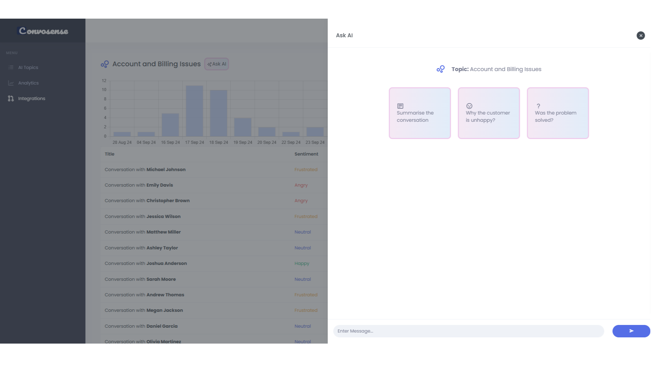Click the Integrations branch icon
Viewport: 651px width, 366px height.
pyautogui.click(x=11, y=99)
